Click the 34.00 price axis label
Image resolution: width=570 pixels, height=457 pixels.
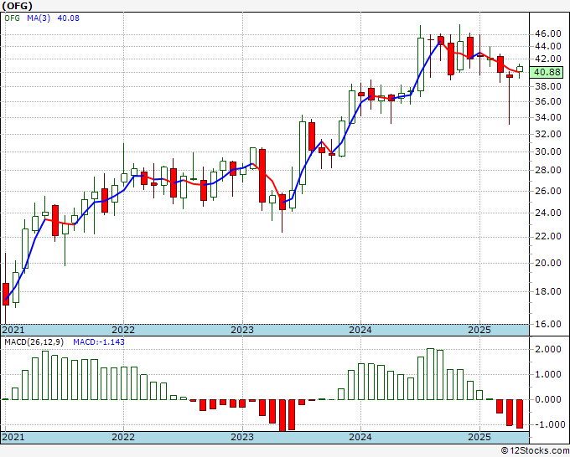click(547, 117)
